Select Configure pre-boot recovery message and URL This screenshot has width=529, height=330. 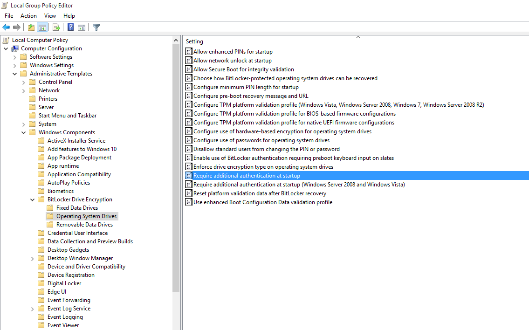click(251, 96)
